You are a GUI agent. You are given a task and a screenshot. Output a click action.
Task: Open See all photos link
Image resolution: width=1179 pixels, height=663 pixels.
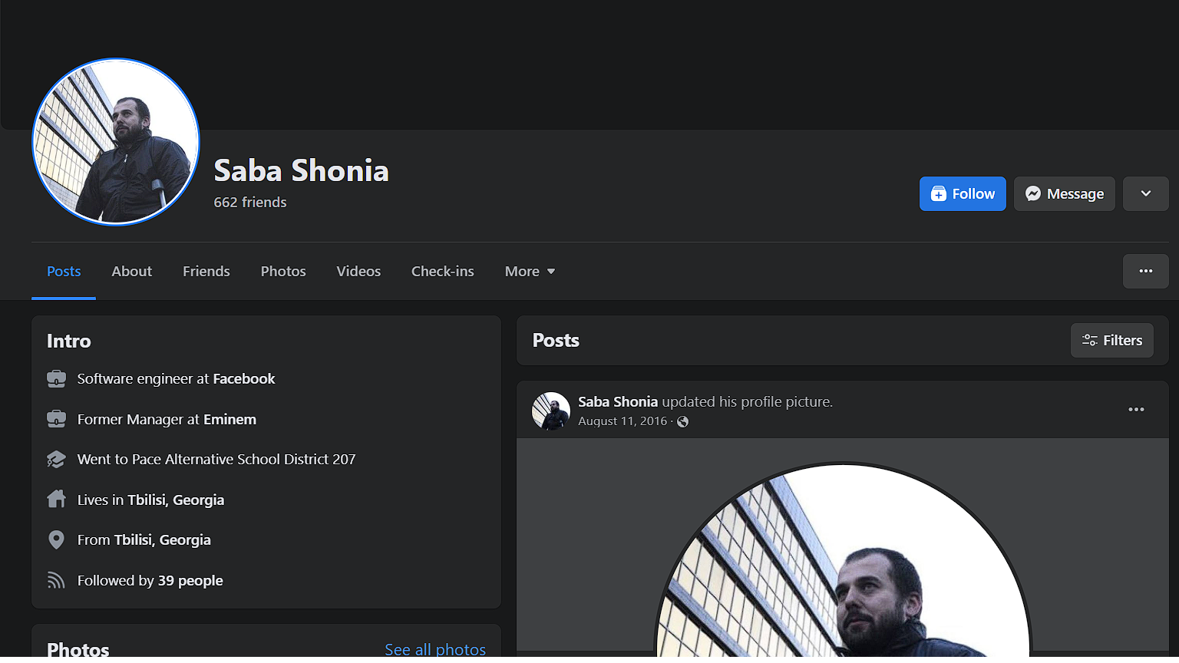pos(434,649)
